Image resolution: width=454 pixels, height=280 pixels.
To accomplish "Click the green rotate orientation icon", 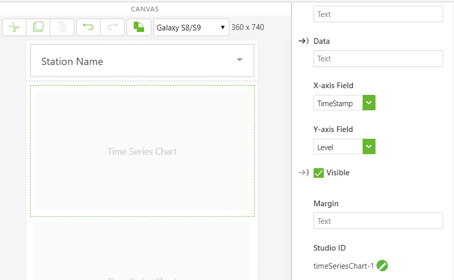I will [x=139, y=27].
